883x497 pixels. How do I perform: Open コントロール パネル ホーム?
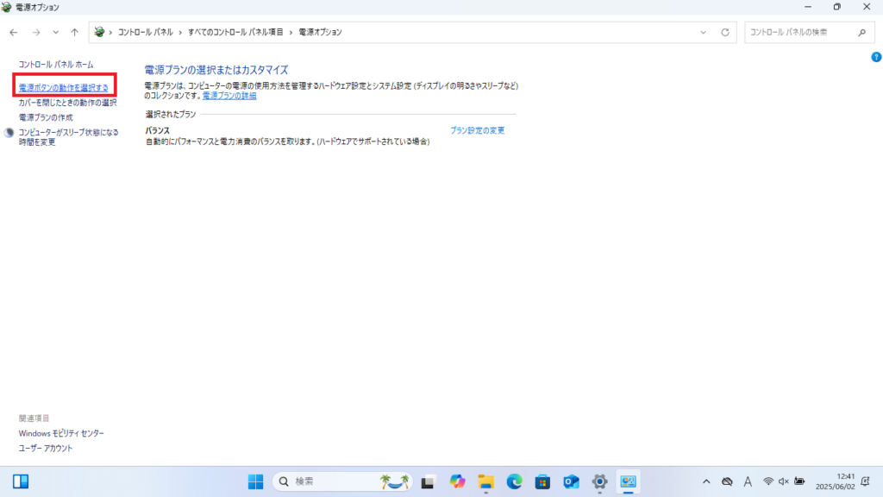[56, 65]
